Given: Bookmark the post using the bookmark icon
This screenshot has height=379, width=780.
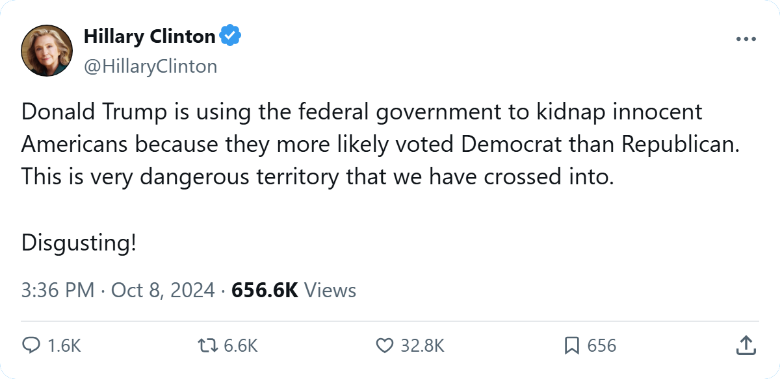Looking at the screenshot, I should pyautogui.click(x=572, y=345).
